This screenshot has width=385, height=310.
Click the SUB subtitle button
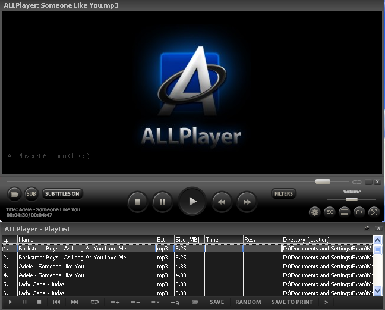[31, 194]
